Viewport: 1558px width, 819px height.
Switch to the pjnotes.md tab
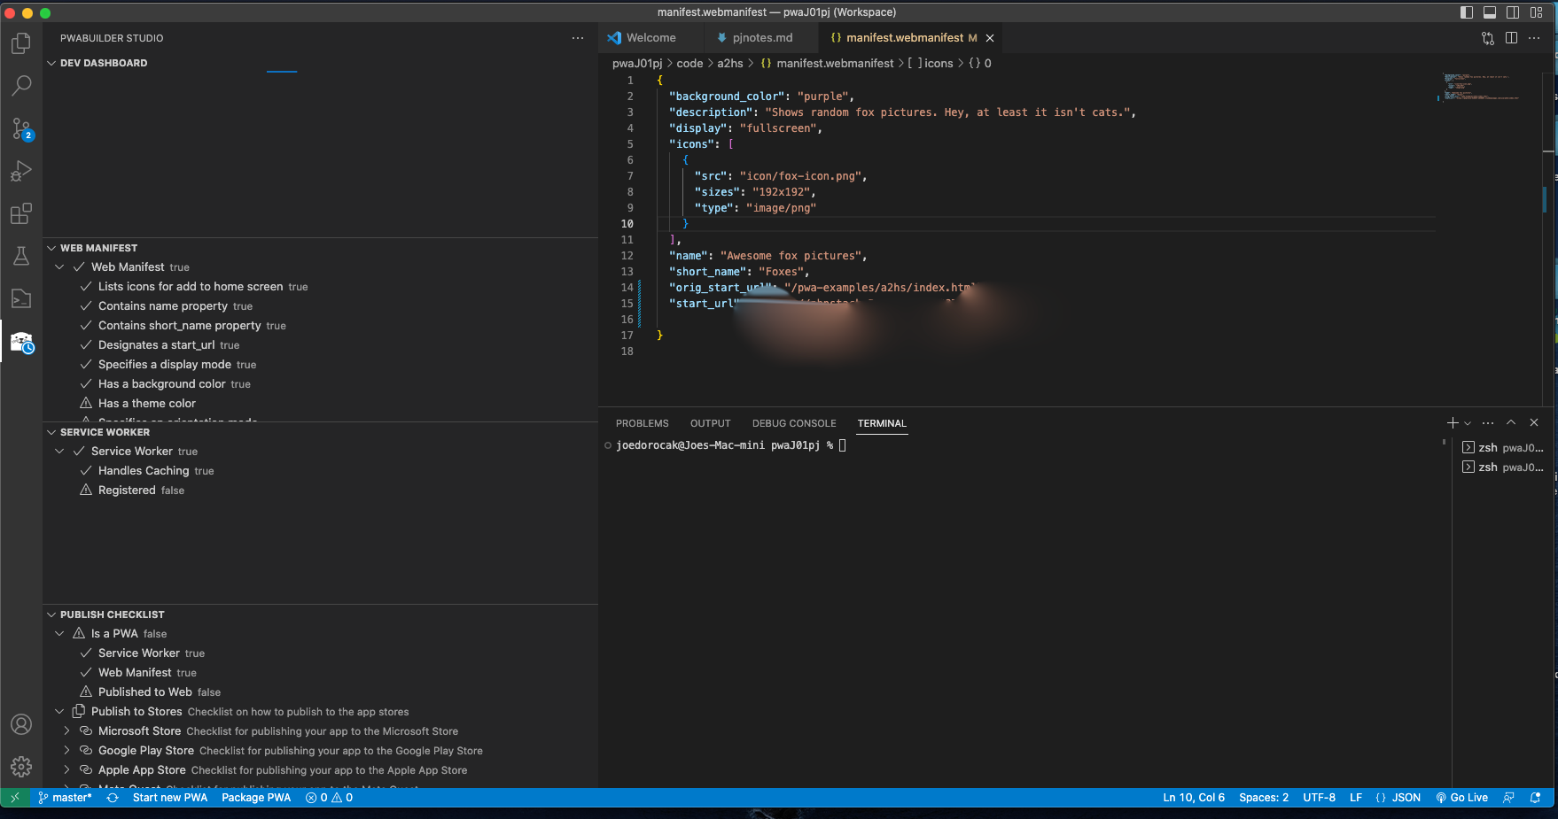coord(764,37)
